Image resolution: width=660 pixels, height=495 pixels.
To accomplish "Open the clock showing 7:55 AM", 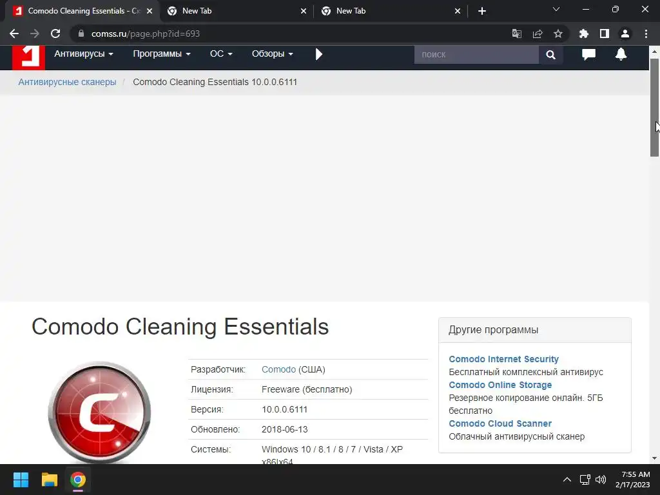I will (x=633, y=480).
